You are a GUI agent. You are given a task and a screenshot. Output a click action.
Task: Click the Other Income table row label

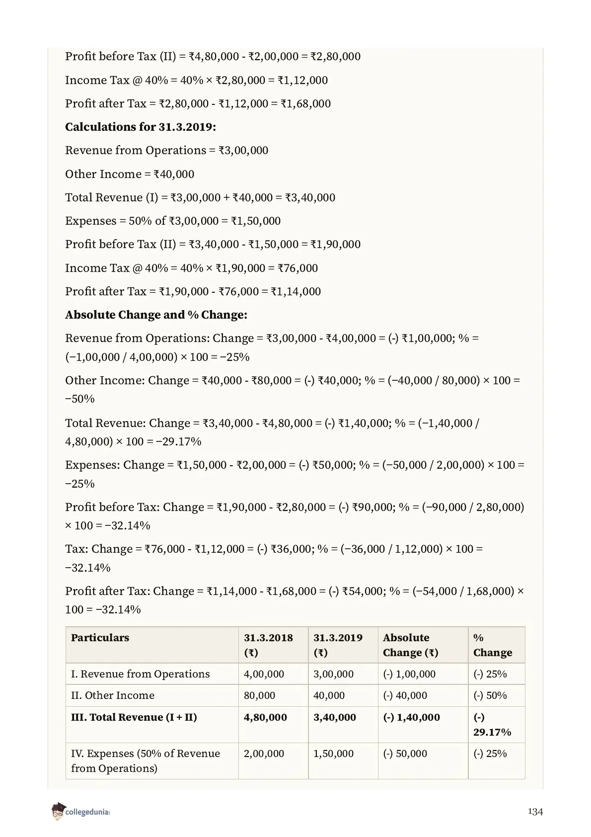coord(113,695)
